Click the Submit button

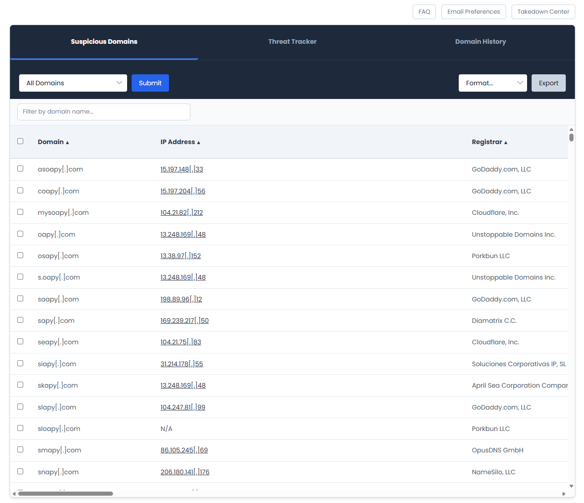coord(150,83)
